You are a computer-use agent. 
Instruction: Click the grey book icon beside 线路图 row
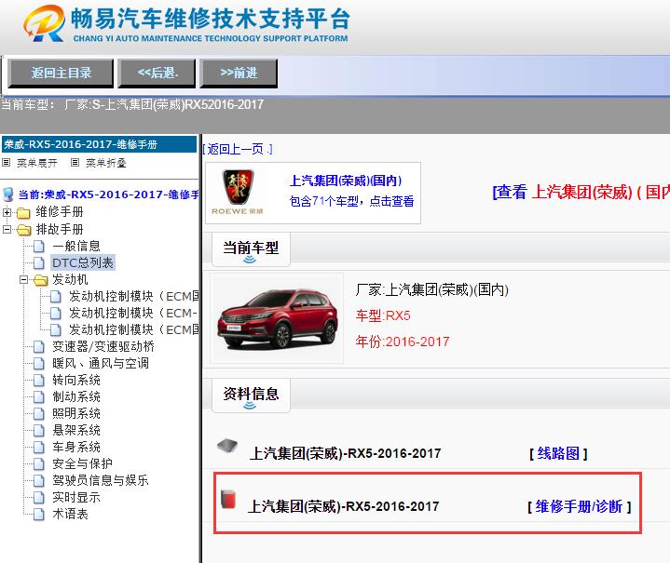pyautogui.click(x=227, y=446)
